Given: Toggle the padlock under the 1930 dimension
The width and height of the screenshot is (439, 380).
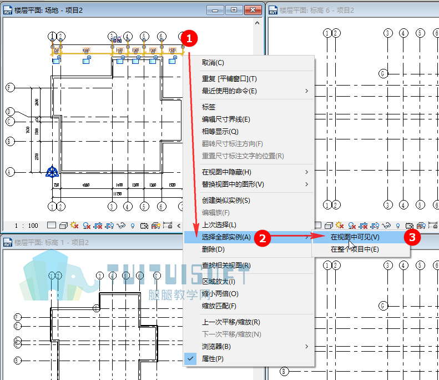Looking at the screenshot, I should (173, 59).
